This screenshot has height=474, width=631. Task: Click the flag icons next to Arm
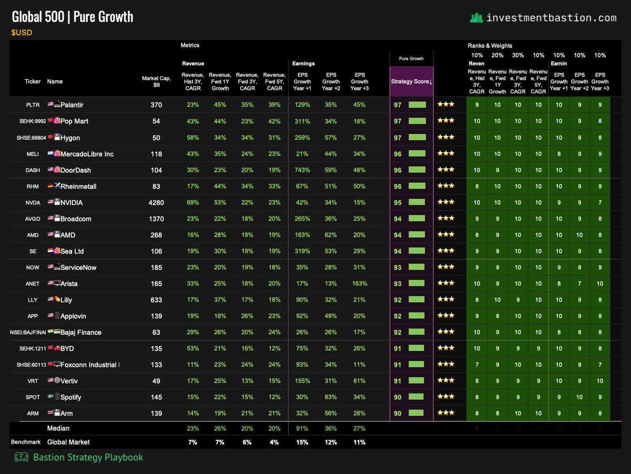click(x=54, y=414)
